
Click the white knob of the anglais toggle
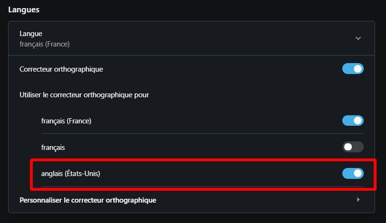(358, 173)
